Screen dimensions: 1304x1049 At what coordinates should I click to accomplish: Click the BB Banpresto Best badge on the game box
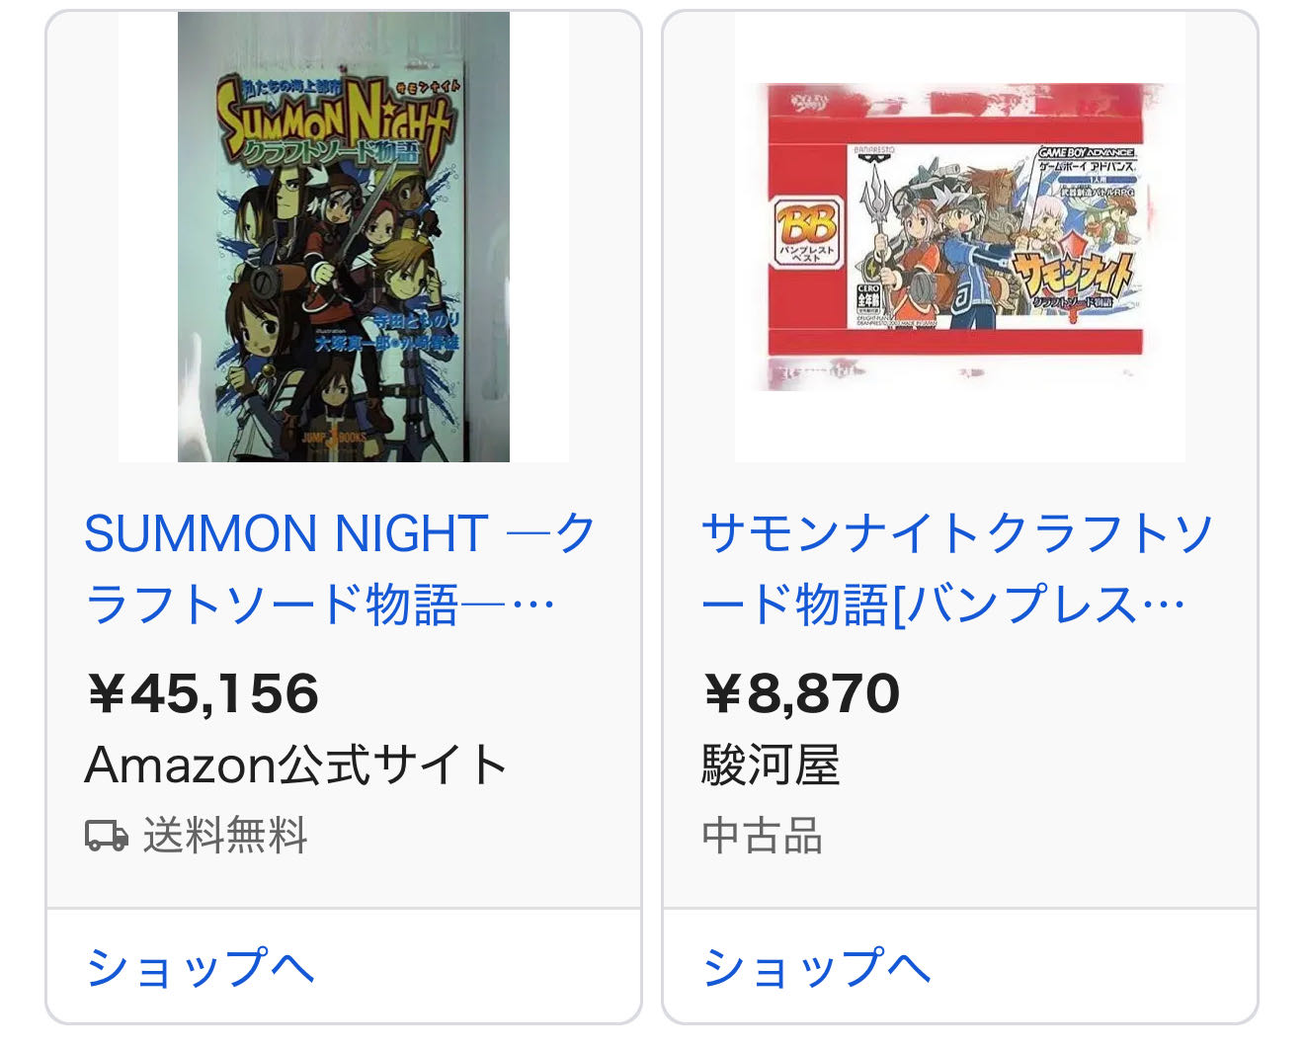(x=807, y=230)
